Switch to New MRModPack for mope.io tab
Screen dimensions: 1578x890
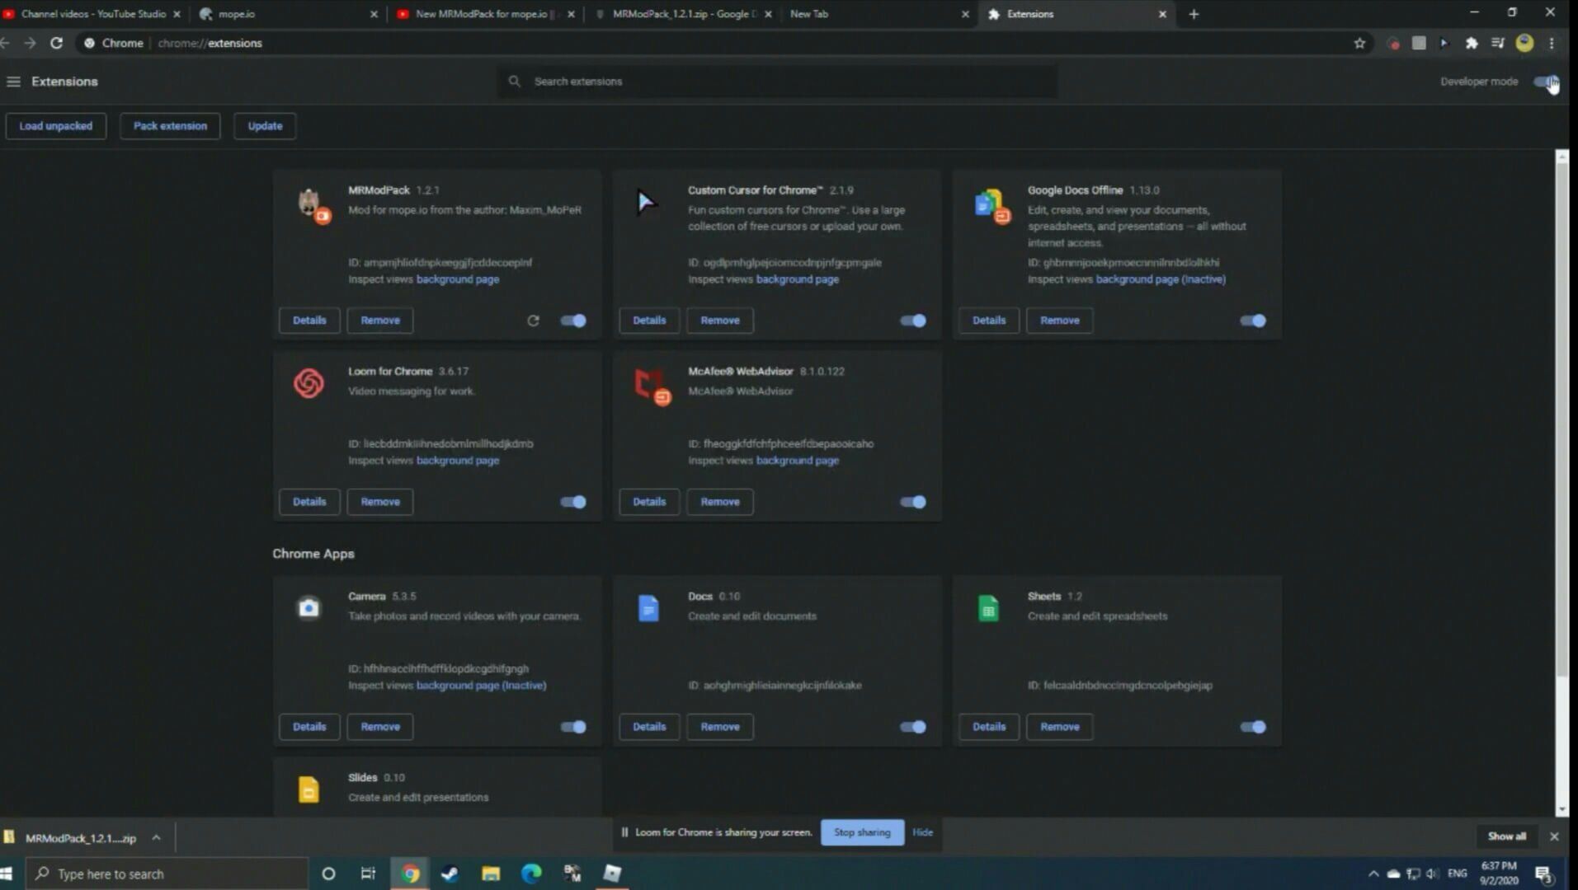point(485,14)
